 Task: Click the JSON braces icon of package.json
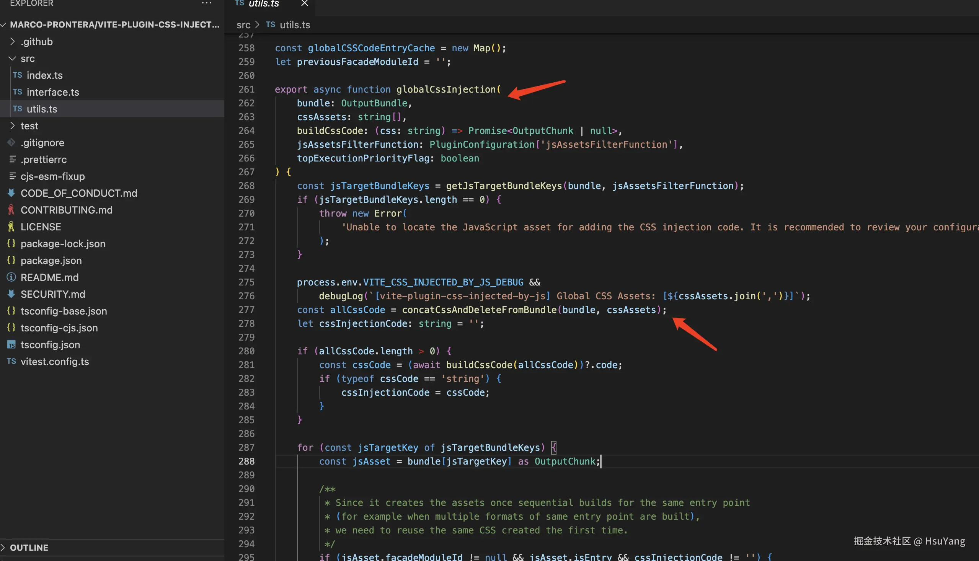point(11,261)
